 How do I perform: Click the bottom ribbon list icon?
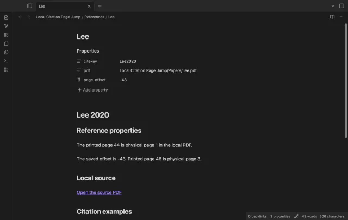6,69
